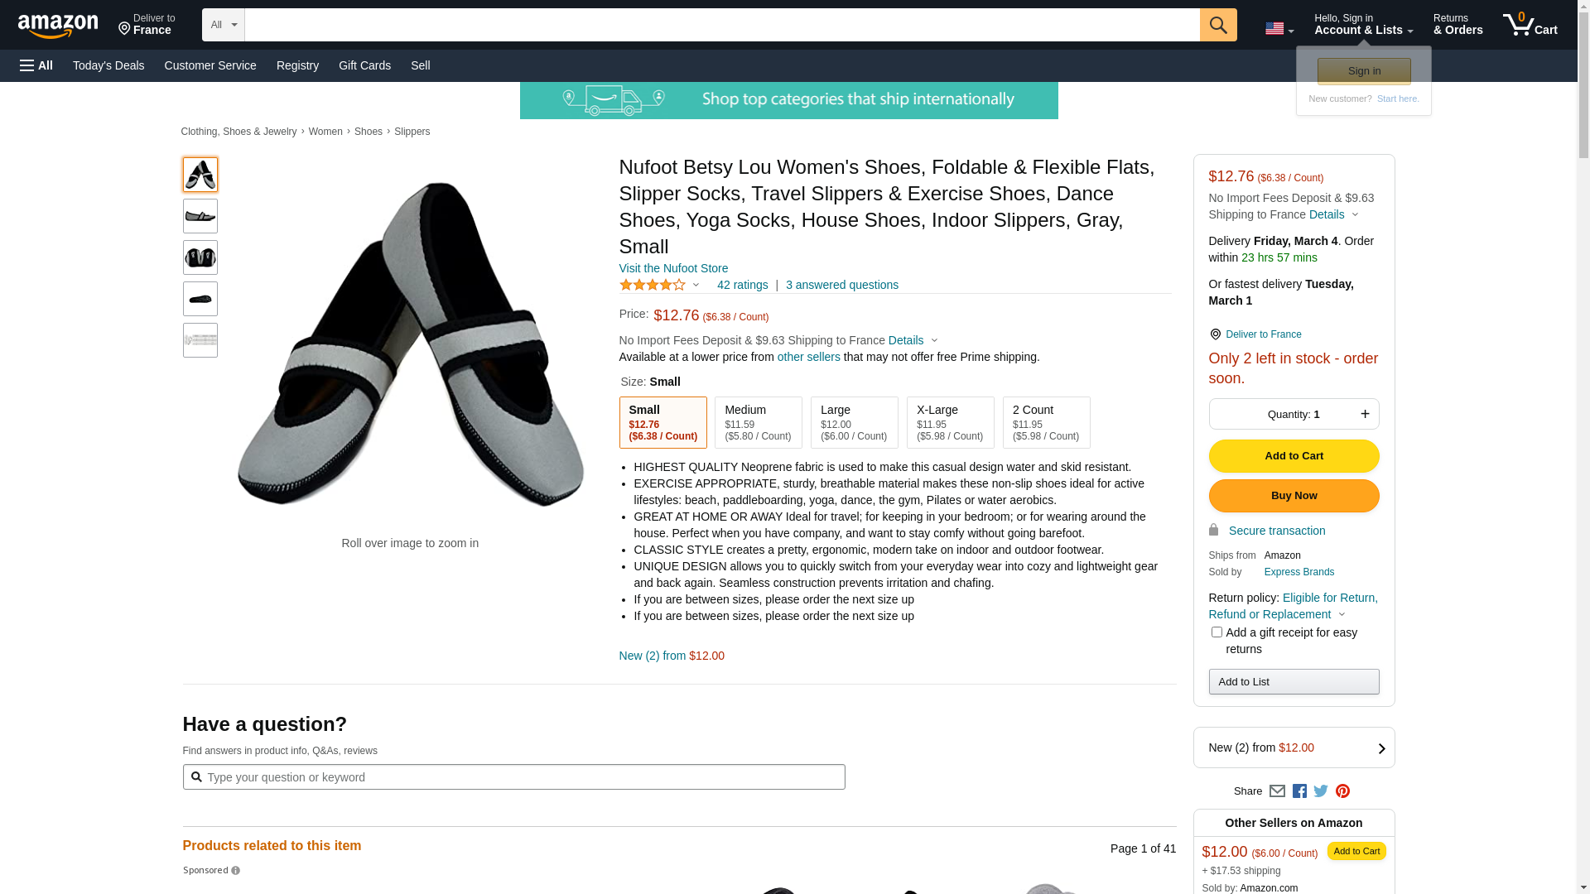Open Today's Deals menu item
Image resolution: width=1590 pixels, height=894 pixels.
coord(108,65)
